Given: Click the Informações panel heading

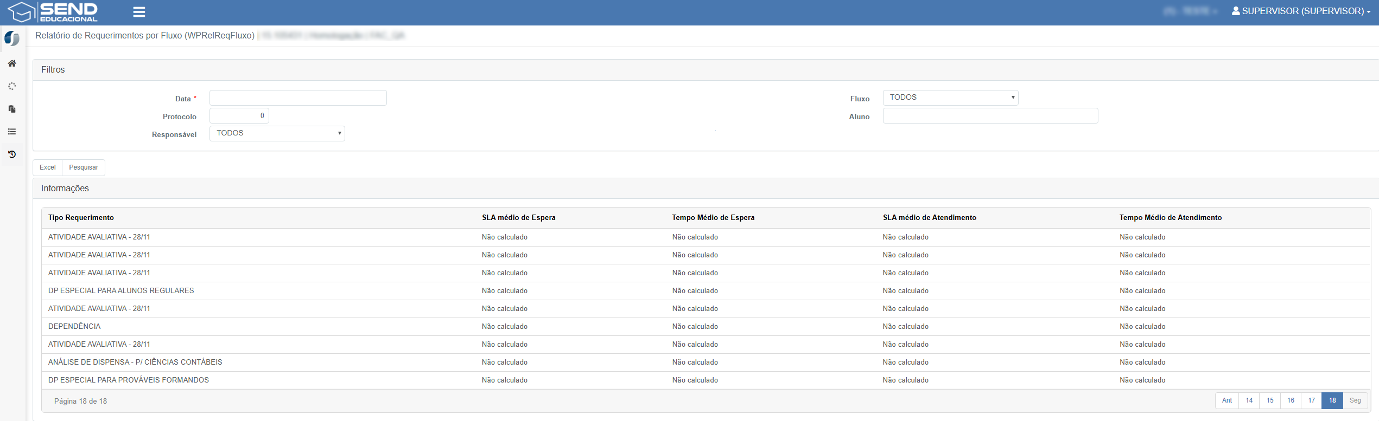Looking at the screenshot, I should point(65,188).
